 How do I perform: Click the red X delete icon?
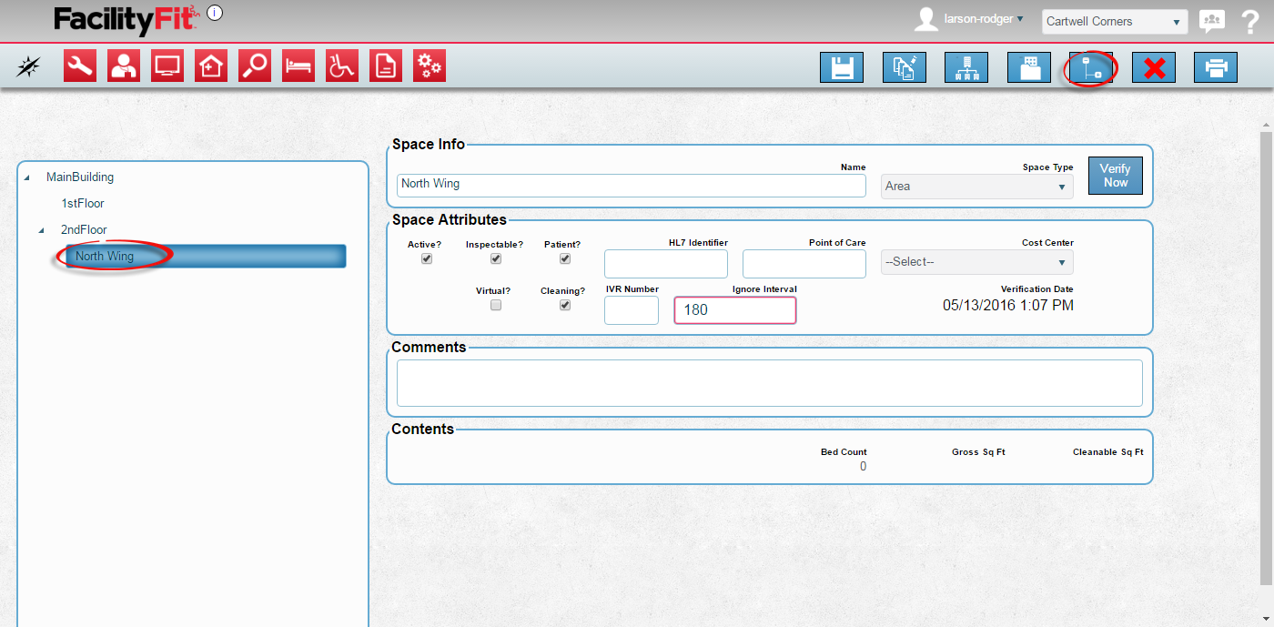click(x=1153, y=68)
